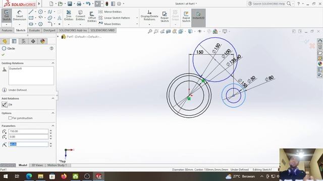Open the Features tab

tap(7, 30)
